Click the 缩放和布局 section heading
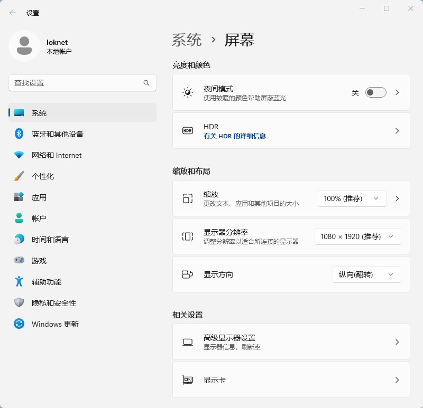The image size is (423, 408). [191, 171]
